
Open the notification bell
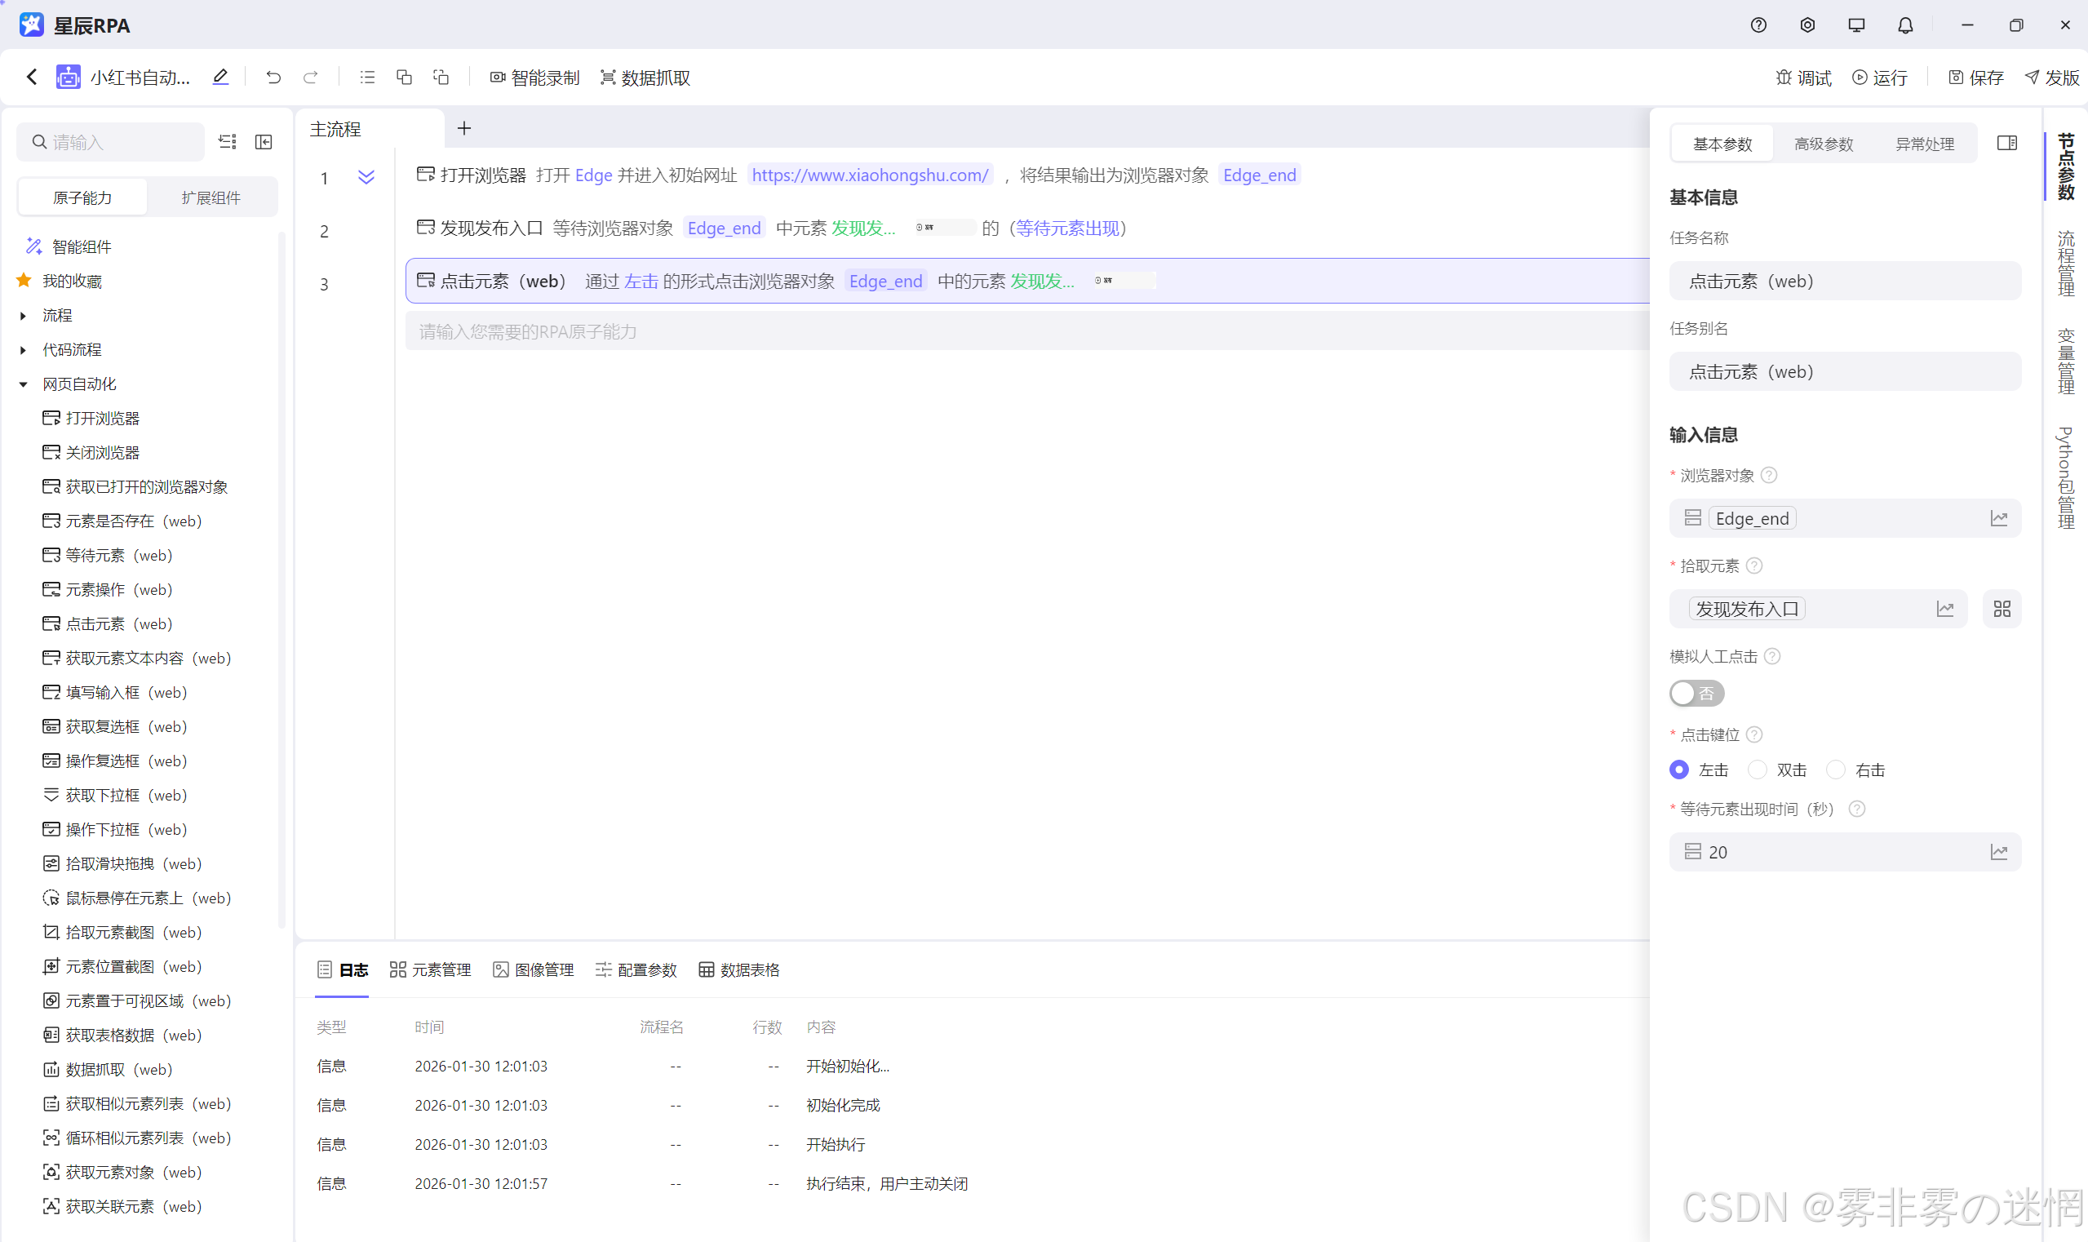click(x=1904, y=25)
